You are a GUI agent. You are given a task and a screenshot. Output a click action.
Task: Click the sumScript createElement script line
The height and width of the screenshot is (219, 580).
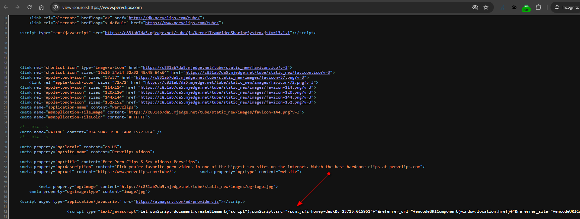click(x=323, y=211)
